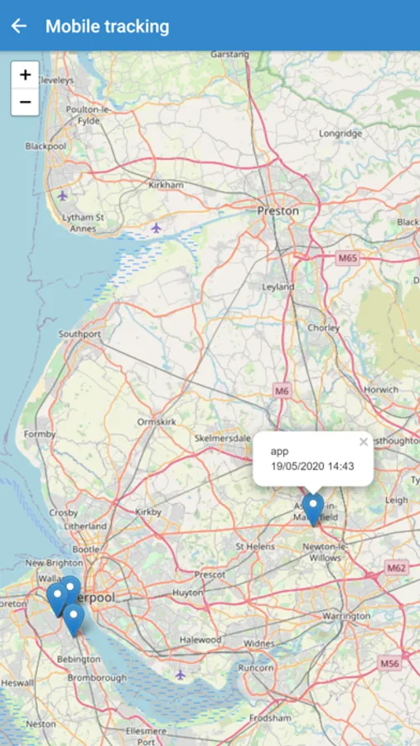Click the M65 motorway shield
This screenshot has height=746, width=420.
tap(348, 259)
